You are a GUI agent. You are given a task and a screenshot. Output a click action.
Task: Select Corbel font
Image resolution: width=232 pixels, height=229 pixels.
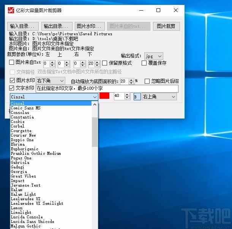pos(51,126)
